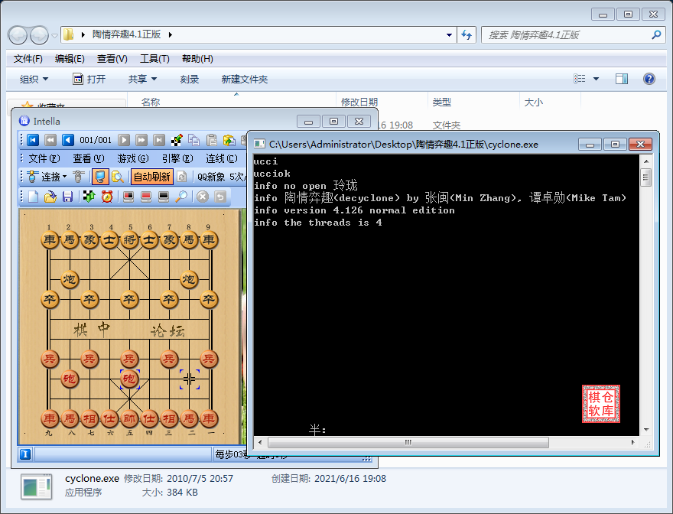
Task: Click console vertical scrollbar down arrow
Action: pyautogui.click(x=646, y=430)
